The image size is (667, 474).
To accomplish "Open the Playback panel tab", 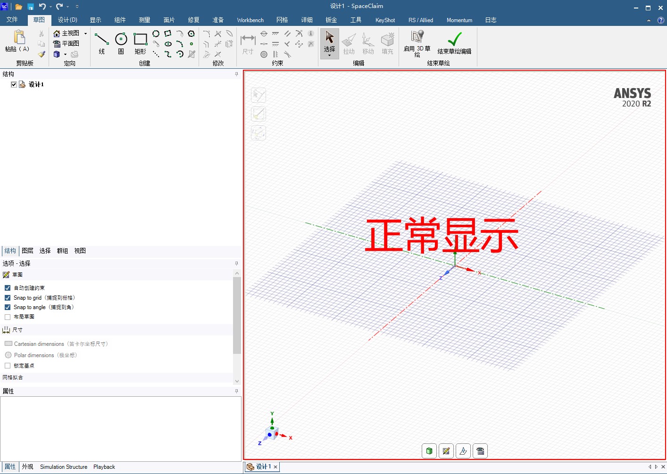I will (x=104, y=467).
